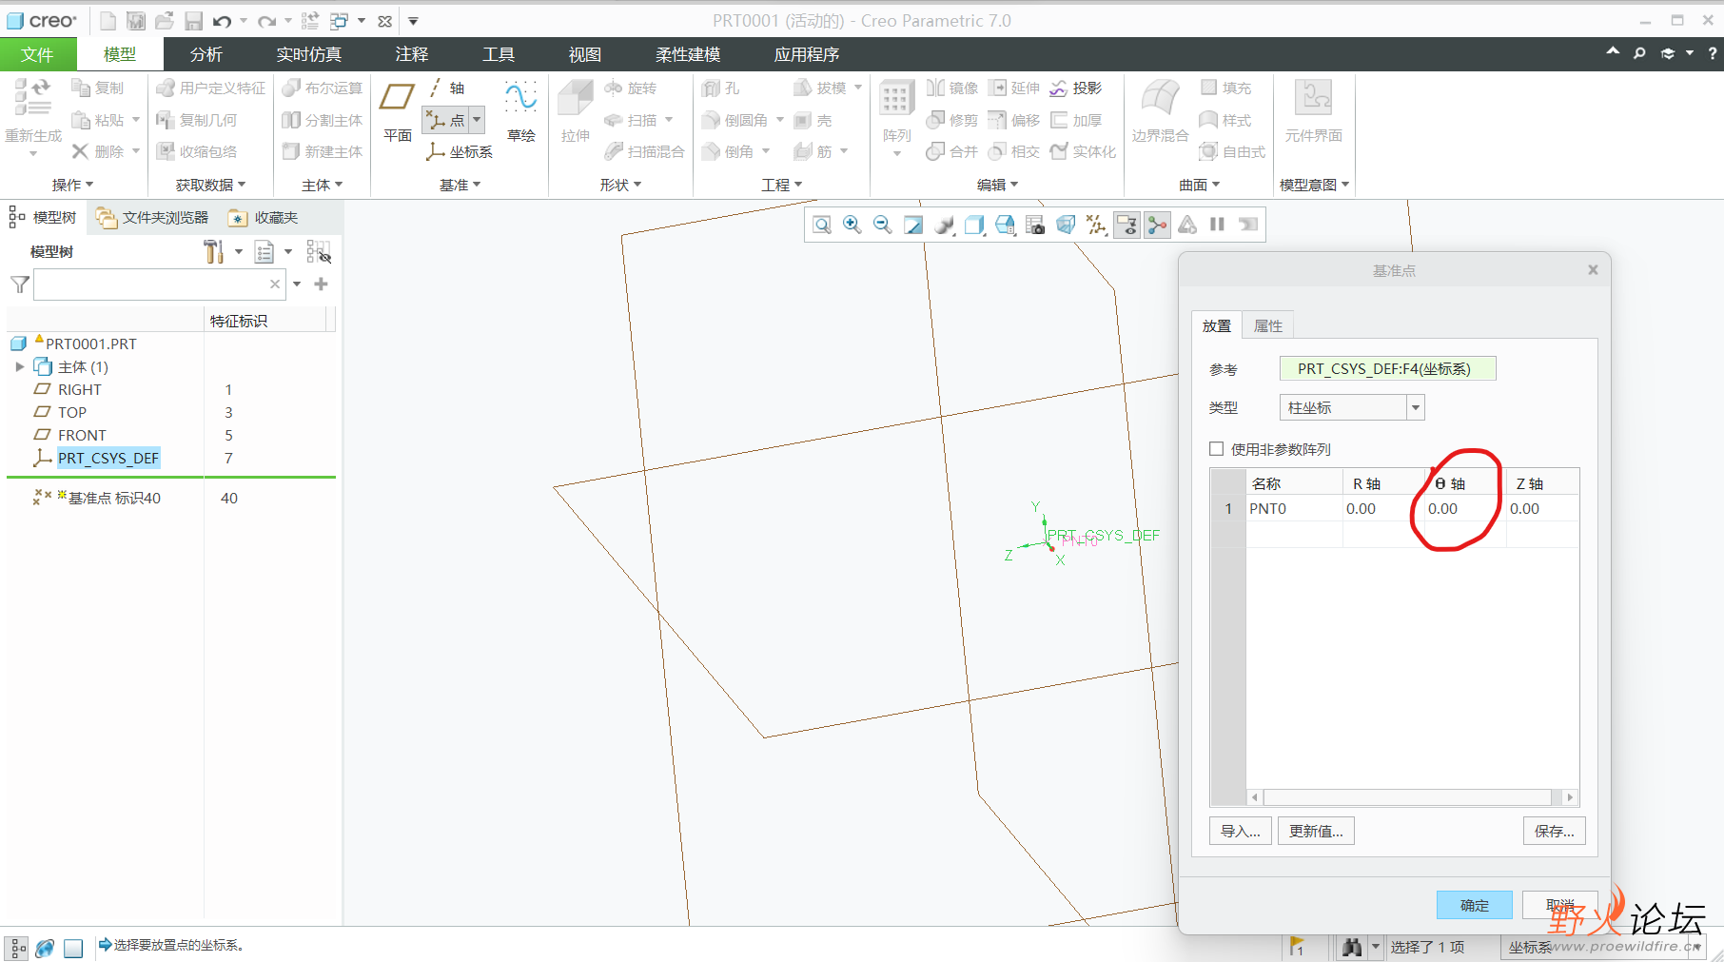Screen dimensions: 1724x962
Task: Click the Z 轴 value 0.00 cell
Action: click(1542, 509)
